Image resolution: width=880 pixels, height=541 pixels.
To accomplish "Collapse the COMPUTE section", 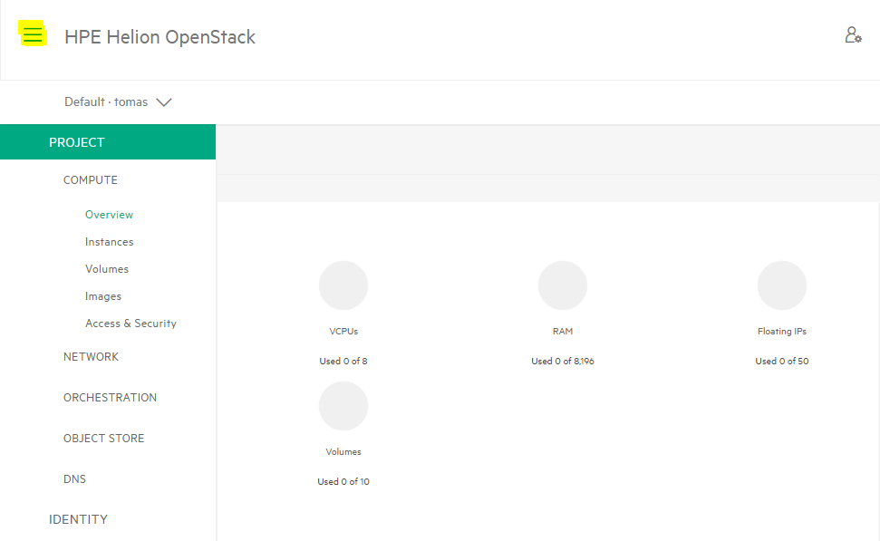I will point(91,180).
